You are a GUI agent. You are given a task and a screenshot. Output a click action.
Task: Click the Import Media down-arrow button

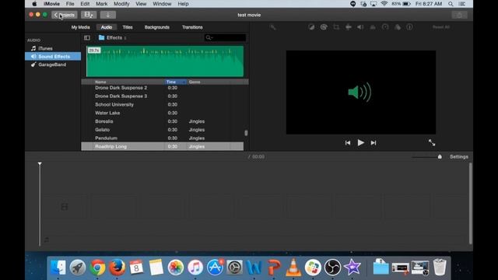108,15
